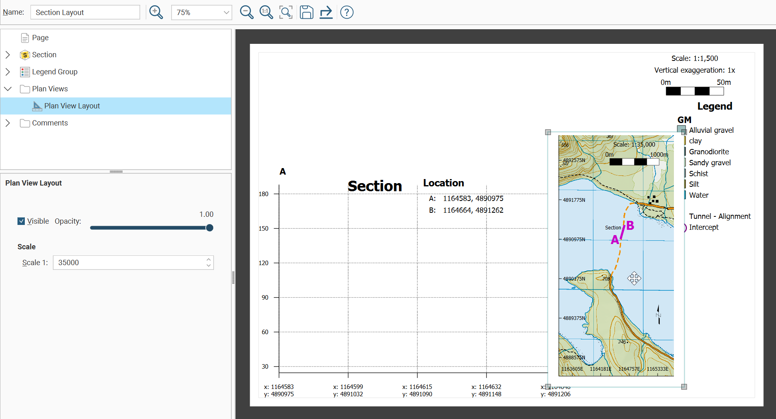Reset zoom to 1:1 actual size

click(x=266, y=12)
